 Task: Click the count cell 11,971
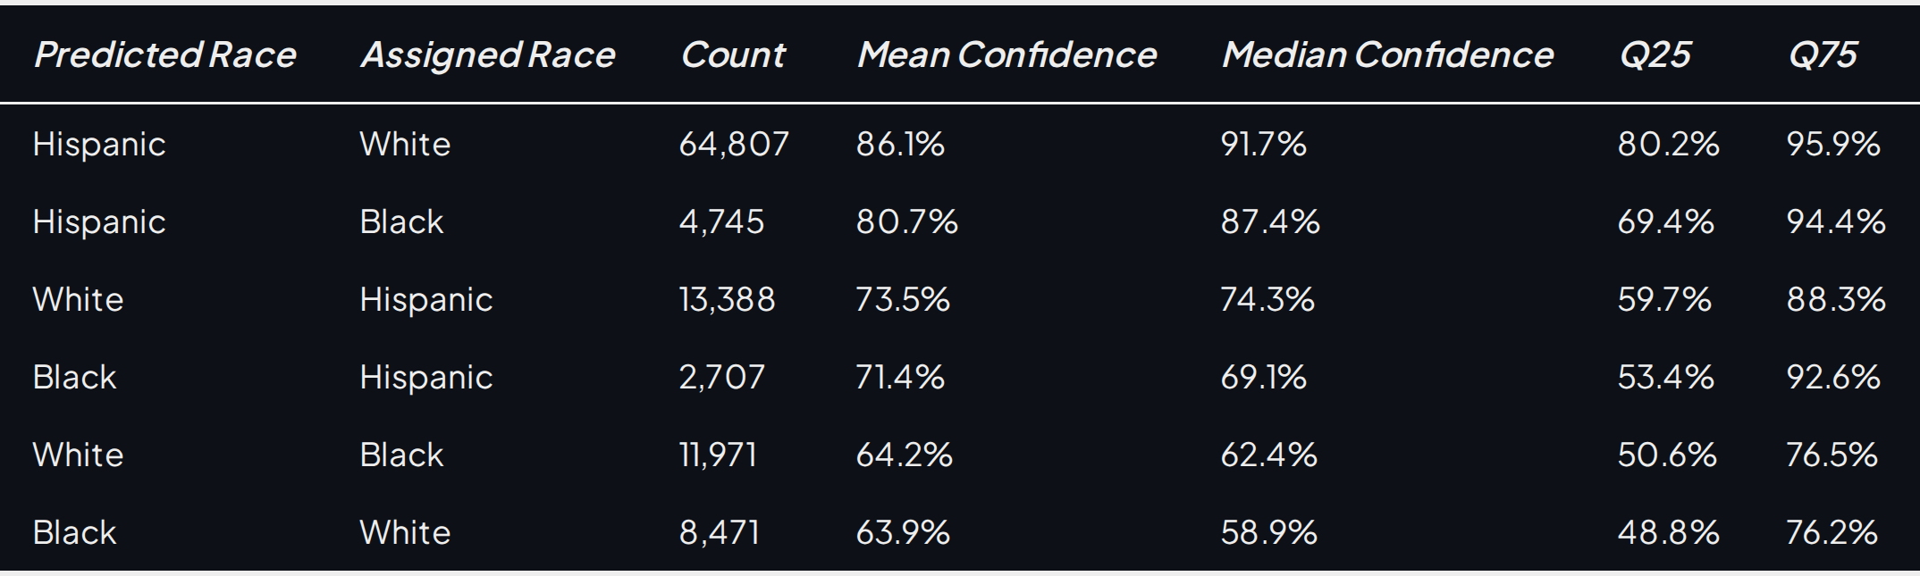point(719,455)
